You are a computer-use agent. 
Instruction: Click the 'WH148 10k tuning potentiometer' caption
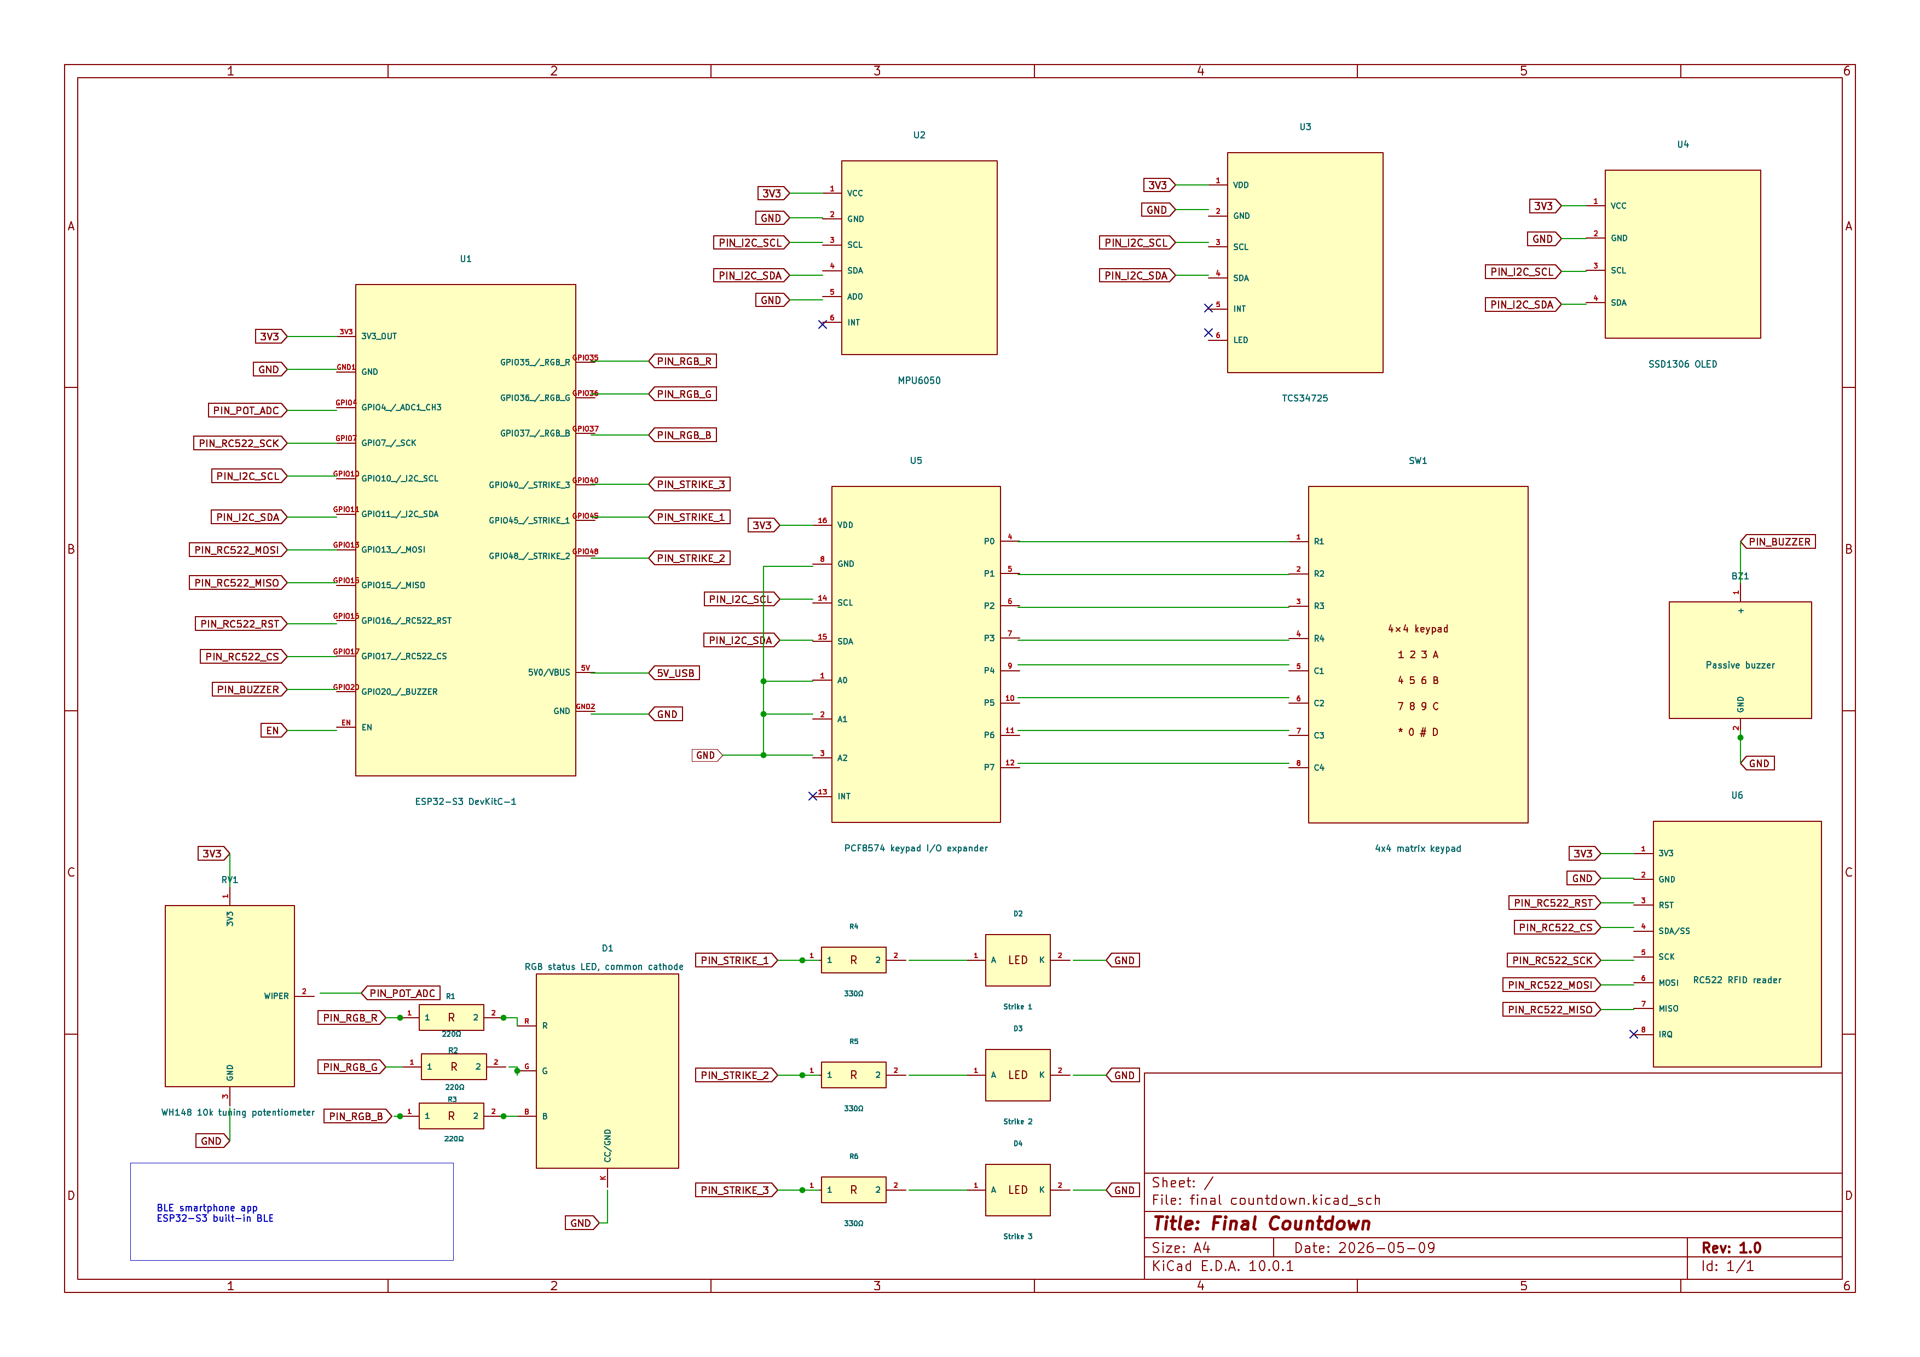point(238,1112)
